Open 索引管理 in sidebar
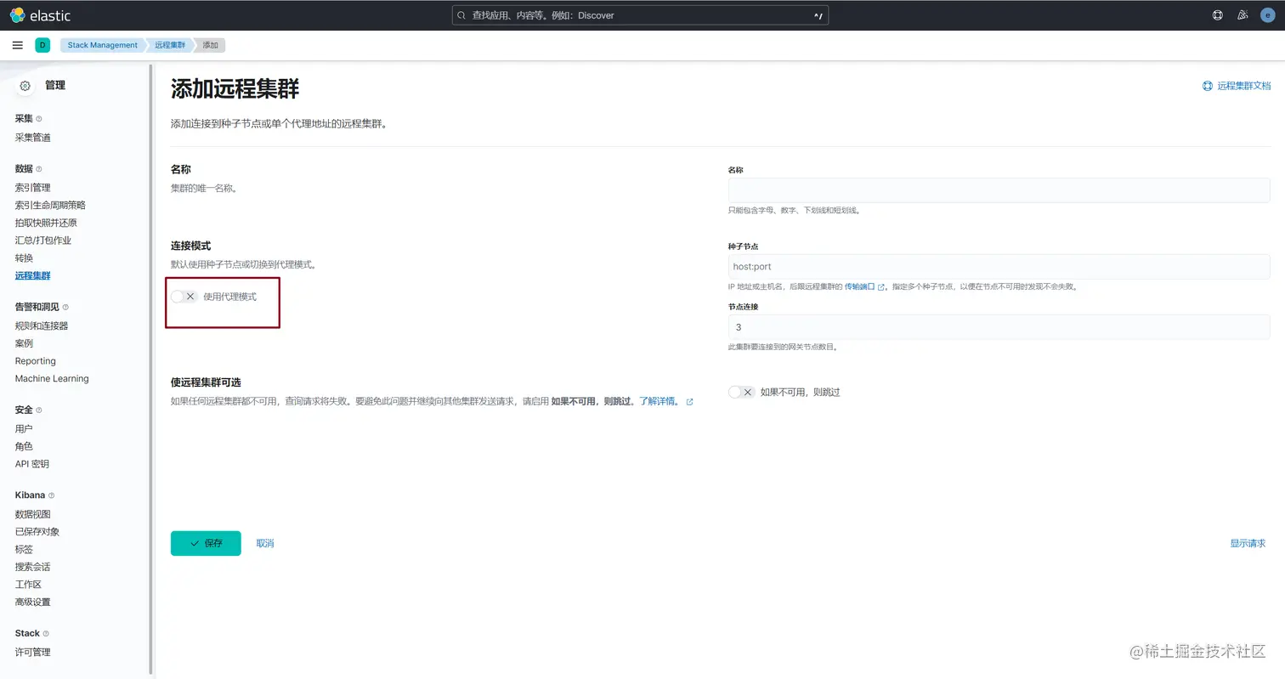The height and width of the screenshot is (679, 1285). 32,188
